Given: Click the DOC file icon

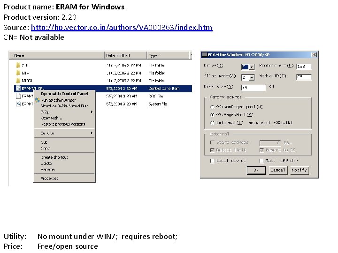Looking at the screenshot, I should 18,96.
